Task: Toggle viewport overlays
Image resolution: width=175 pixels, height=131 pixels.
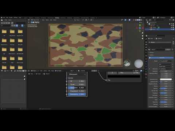Action: pos(129,20)
